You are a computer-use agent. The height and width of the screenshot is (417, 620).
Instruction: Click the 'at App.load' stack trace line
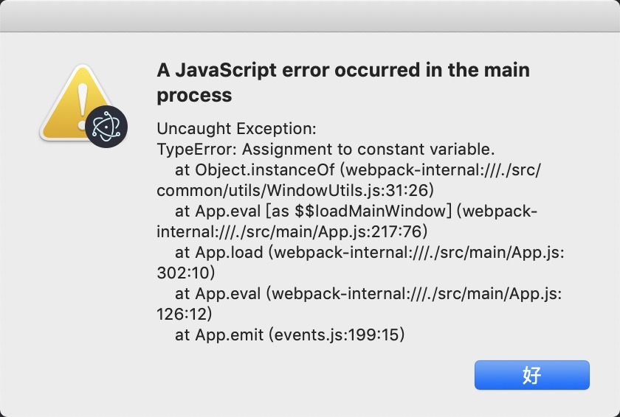(x=369, y=253)
